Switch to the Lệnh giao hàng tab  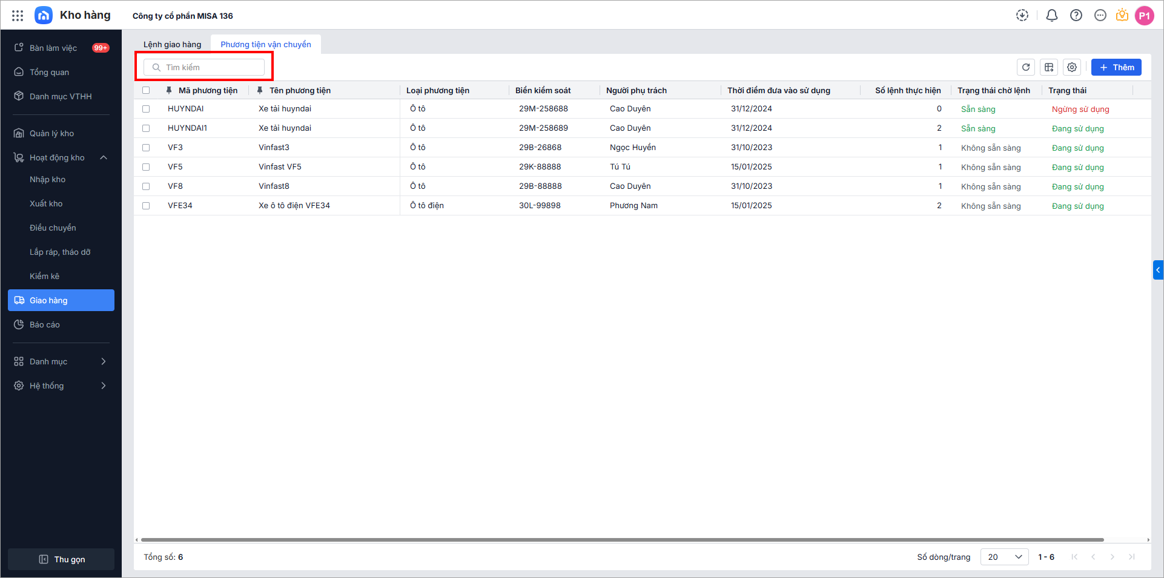click(x=172, y=44)
